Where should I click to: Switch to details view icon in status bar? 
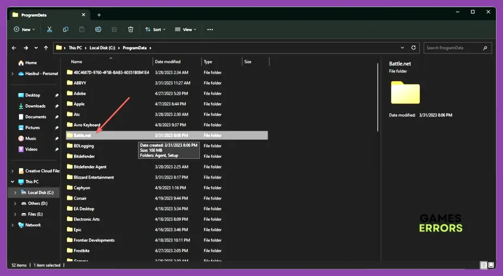tap(483, 265)
